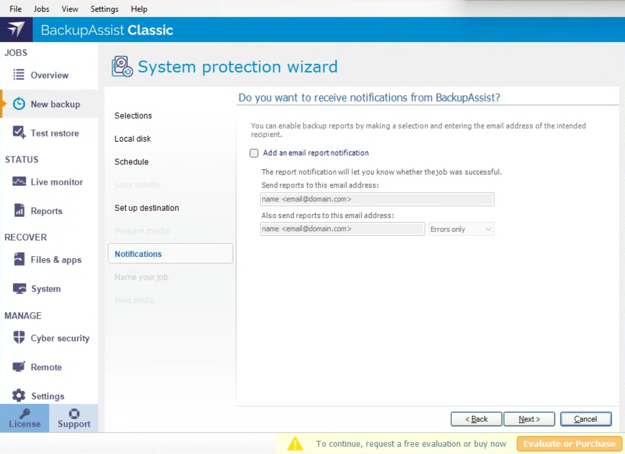This screenshot has width=625, height=454.
Task: Click the Cyber security shield icon
Action: pyautogui.click(x=19, y=337)
